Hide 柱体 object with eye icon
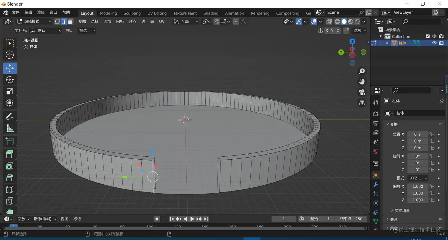448x240 pixels. pyautogui.click(x=434, y=43)
